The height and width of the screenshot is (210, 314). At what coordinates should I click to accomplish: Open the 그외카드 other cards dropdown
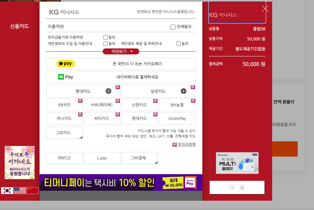coord(64,133)
